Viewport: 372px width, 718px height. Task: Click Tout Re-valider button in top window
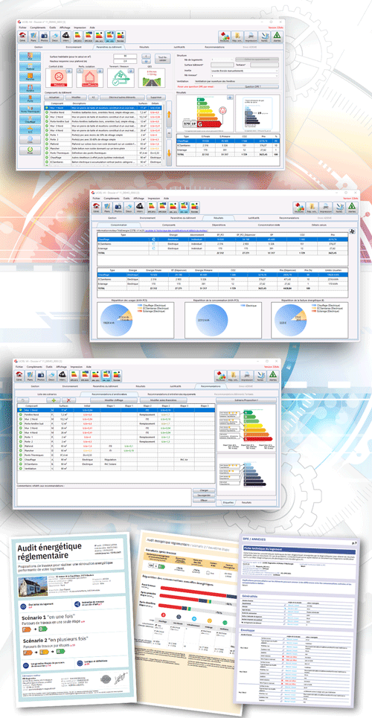click(162, 58)
